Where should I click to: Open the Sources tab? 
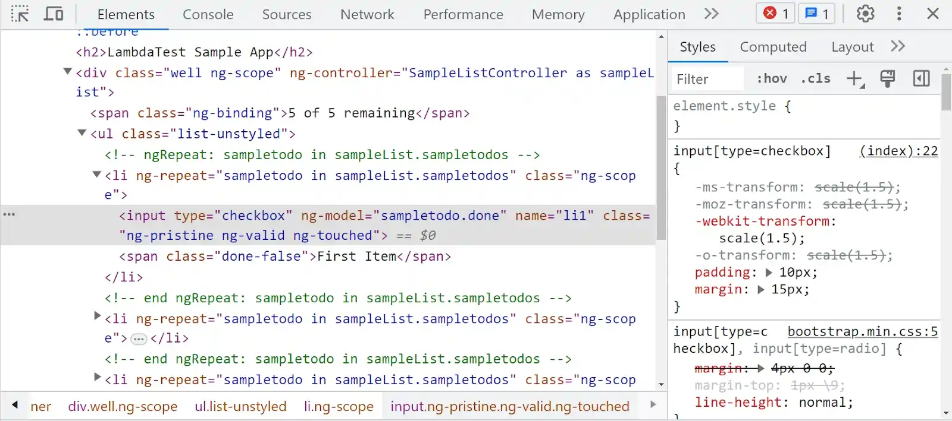(x=287, y=14)
